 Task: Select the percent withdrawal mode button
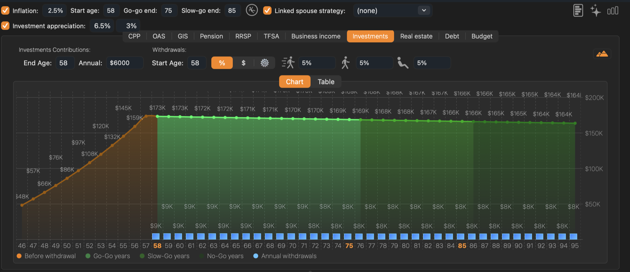tap(222, 63)
